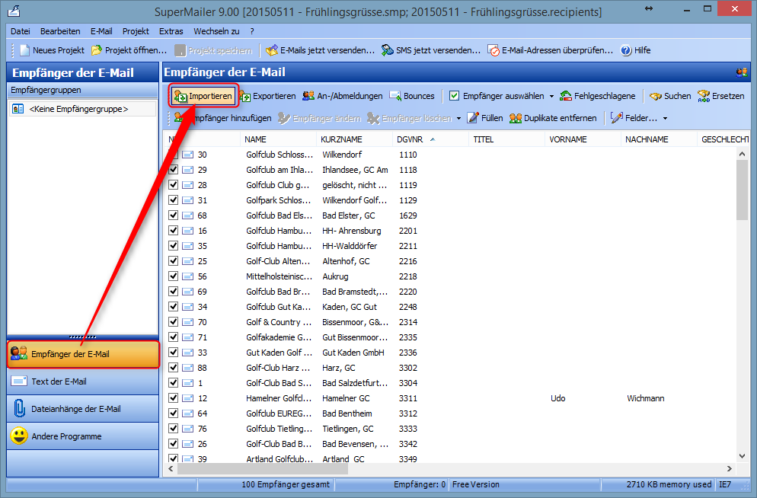Expand the Empfänger löschen dropdown arrow
The width and height of the screenshot is (757, 498).
pyautogui.click(x=459, y=119)
